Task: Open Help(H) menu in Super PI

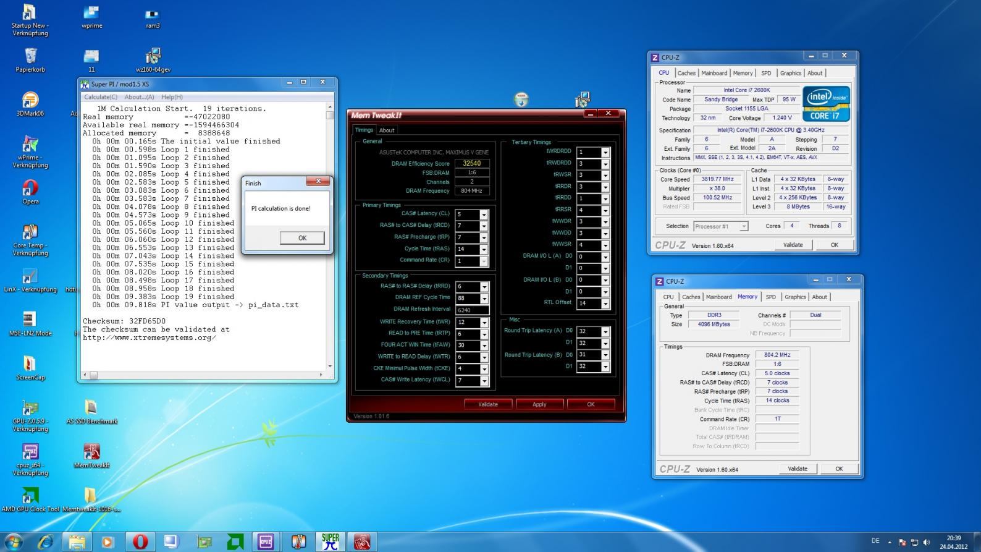Action: click(172, 97)
